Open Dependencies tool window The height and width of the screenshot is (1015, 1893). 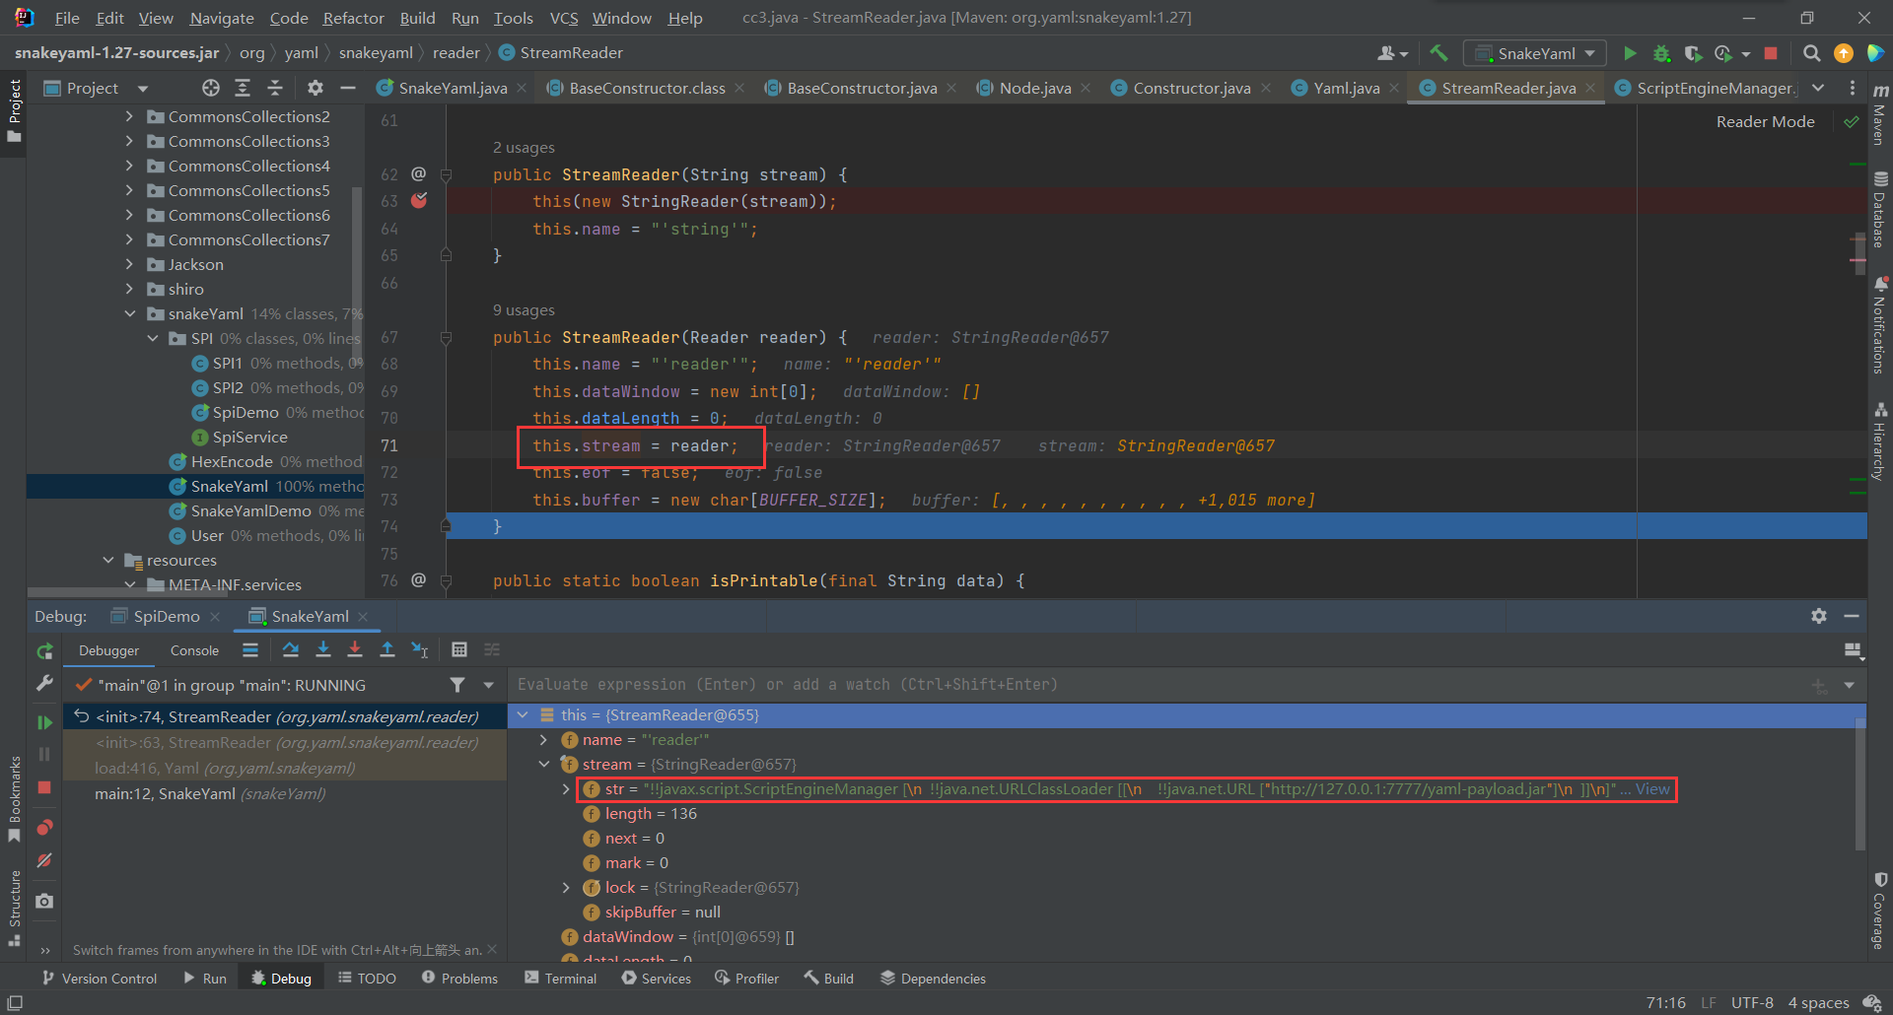click(x=933, y=978)
